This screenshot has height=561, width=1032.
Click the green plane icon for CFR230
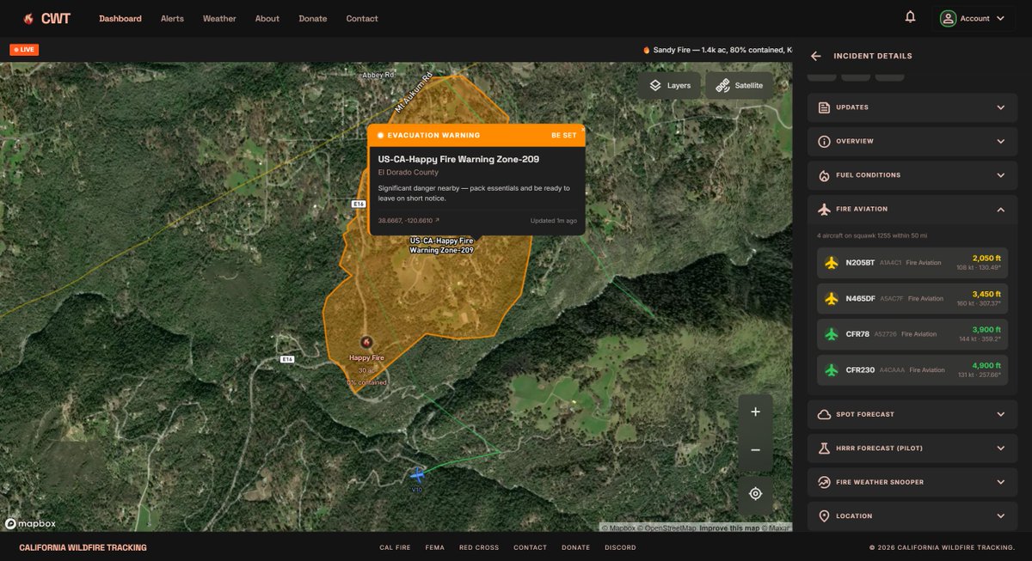coord(831,369)
